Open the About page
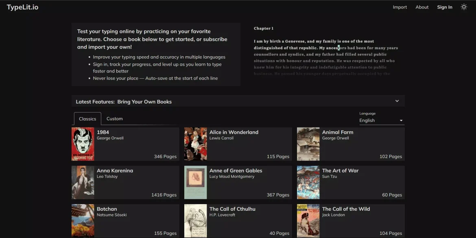The image size is (476, 238). (x=422, y=7)
